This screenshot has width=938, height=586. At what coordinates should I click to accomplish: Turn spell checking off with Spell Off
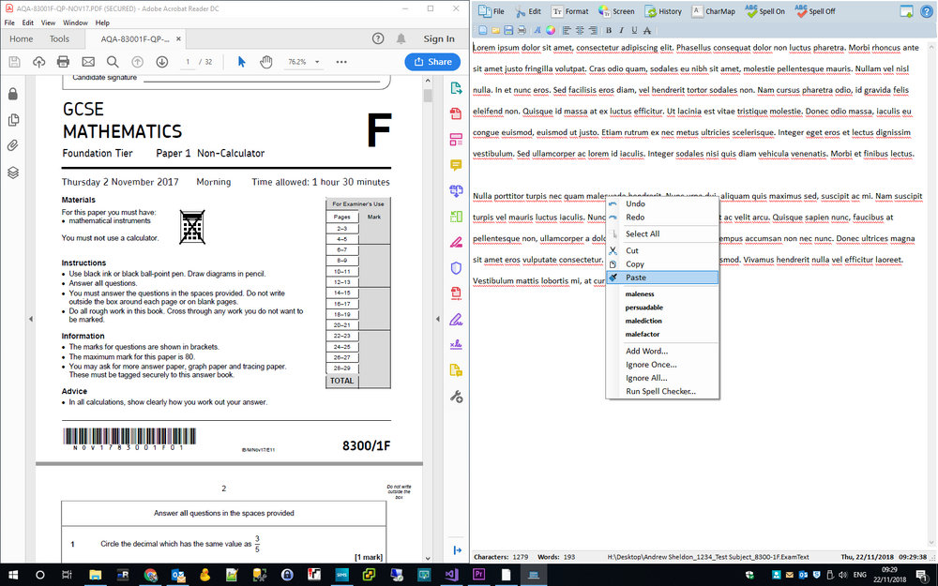tap(815, 10)
